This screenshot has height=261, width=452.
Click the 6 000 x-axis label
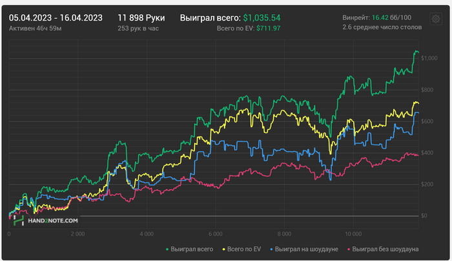point(216,234)
